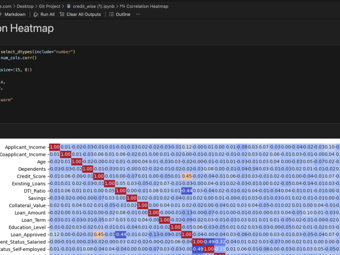Image resolution: width=340 pixels, height=255 pixels.
Task: Click the 1.00 diagonal cell in the Applicant_Income row
Action: coord(55,147)
